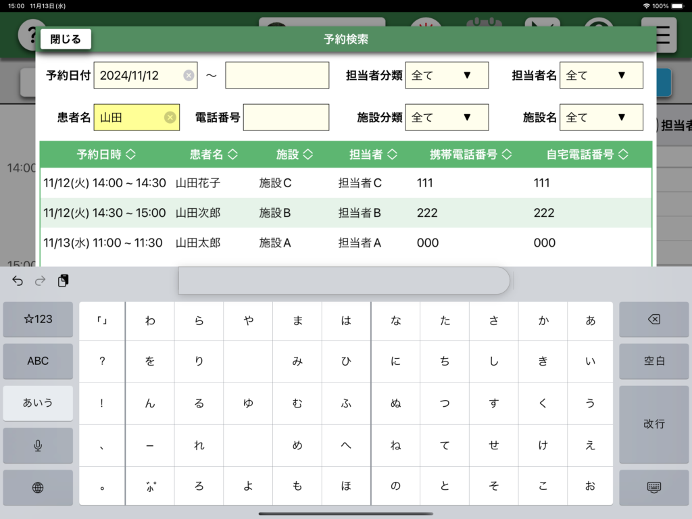
Task: Sort results by 予約日時 column header
Action: [106, 155]
